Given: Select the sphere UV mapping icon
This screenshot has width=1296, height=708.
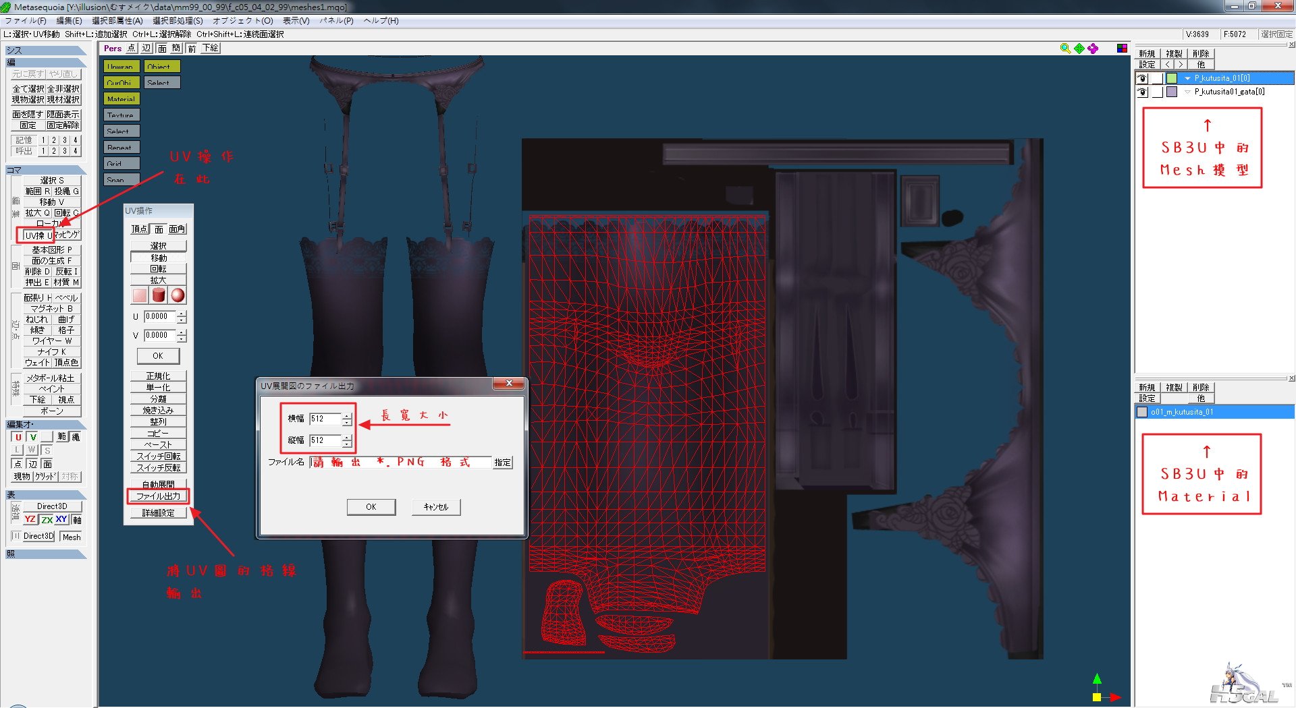Looking at the screenshot, I should pyautogui.click(x=178, y=295).
